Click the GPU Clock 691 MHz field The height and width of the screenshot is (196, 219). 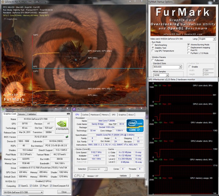point(23,172)
